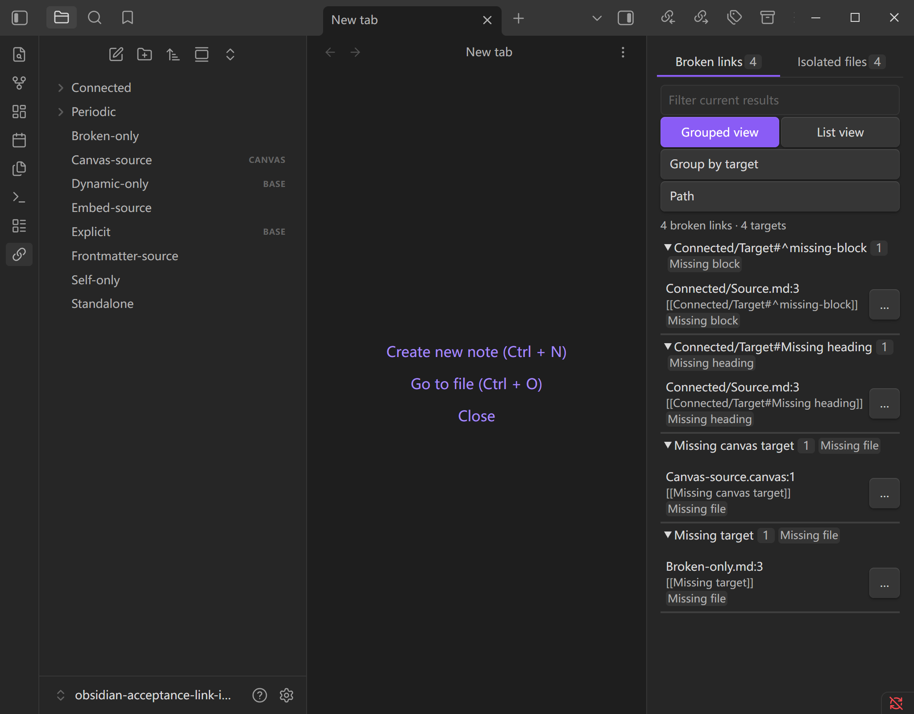This screenshot has height=714, width=914.
Task: Open the vault switcher obsidian-acceptance-link-i...
Action: (x=144, y=695)
